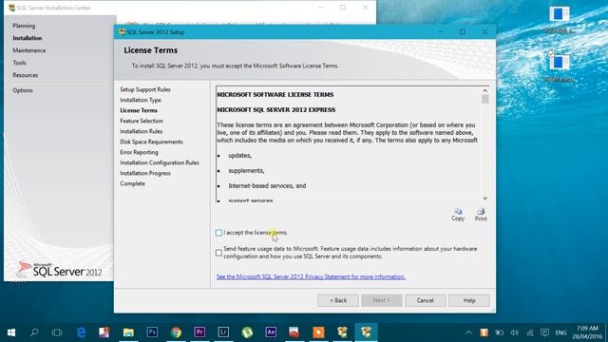The image size is (608, 342).
Task: Open the taskbar search icon
Action: click(34, 332)
